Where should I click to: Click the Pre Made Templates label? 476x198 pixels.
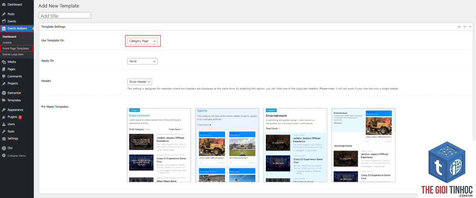coord(55,107)
